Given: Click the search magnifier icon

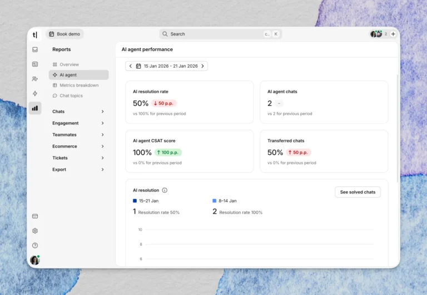Looking at the screenshot, I should point(165,34).
